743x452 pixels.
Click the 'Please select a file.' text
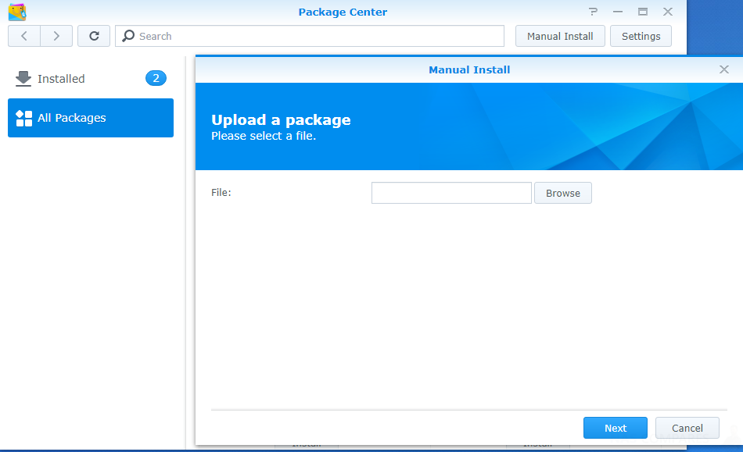pyautogui.click(x=264, y=136)
